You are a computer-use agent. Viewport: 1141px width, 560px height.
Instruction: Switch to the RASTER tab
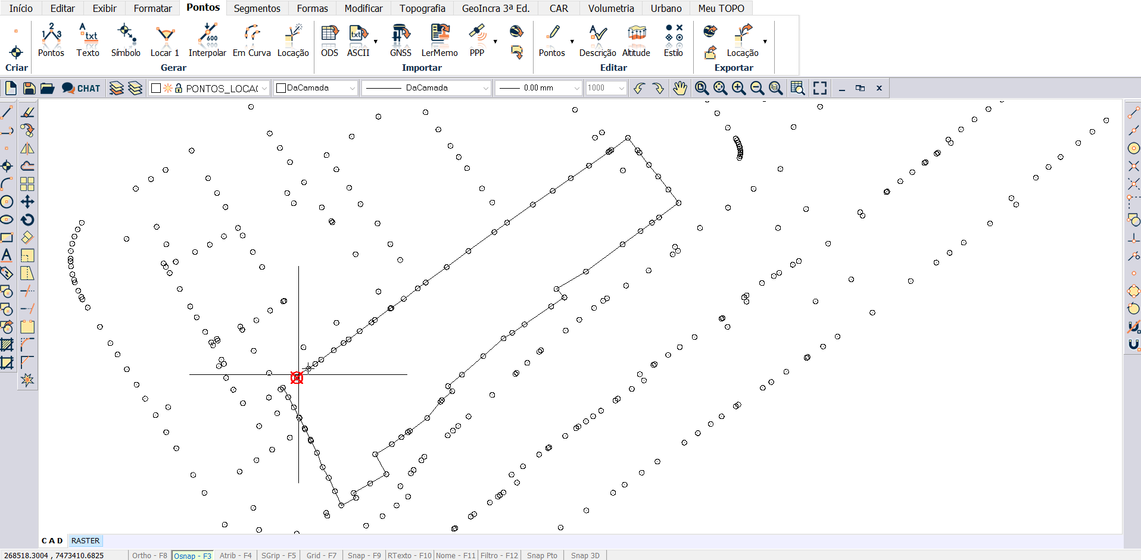(85, 540)
